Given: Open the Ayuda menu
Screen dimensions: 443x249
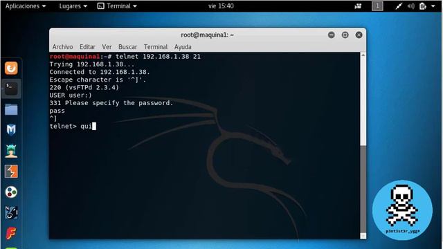Looking at the screenshot, I should [183, 47].
